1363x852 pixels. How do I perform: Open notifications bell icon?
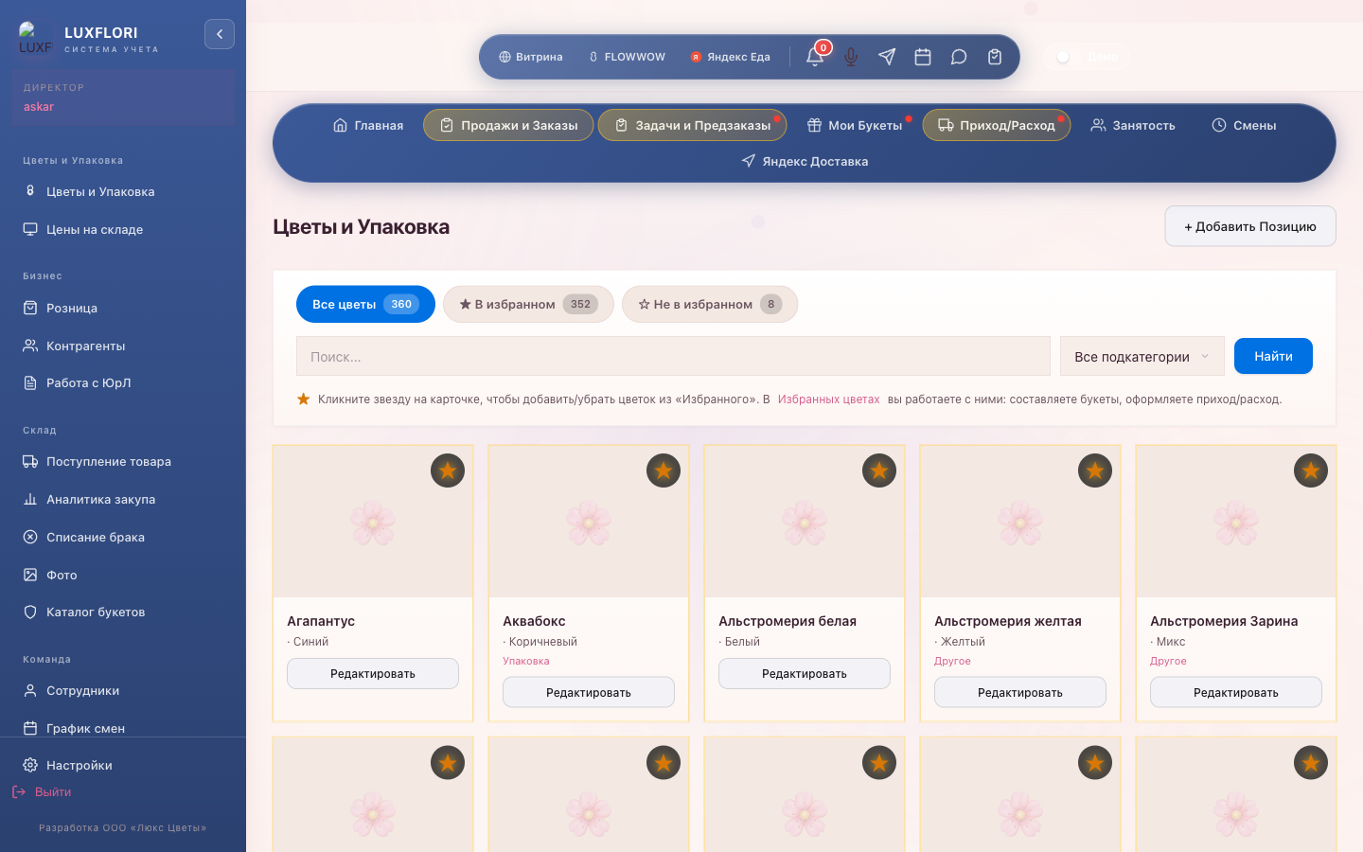pos(815,57)
